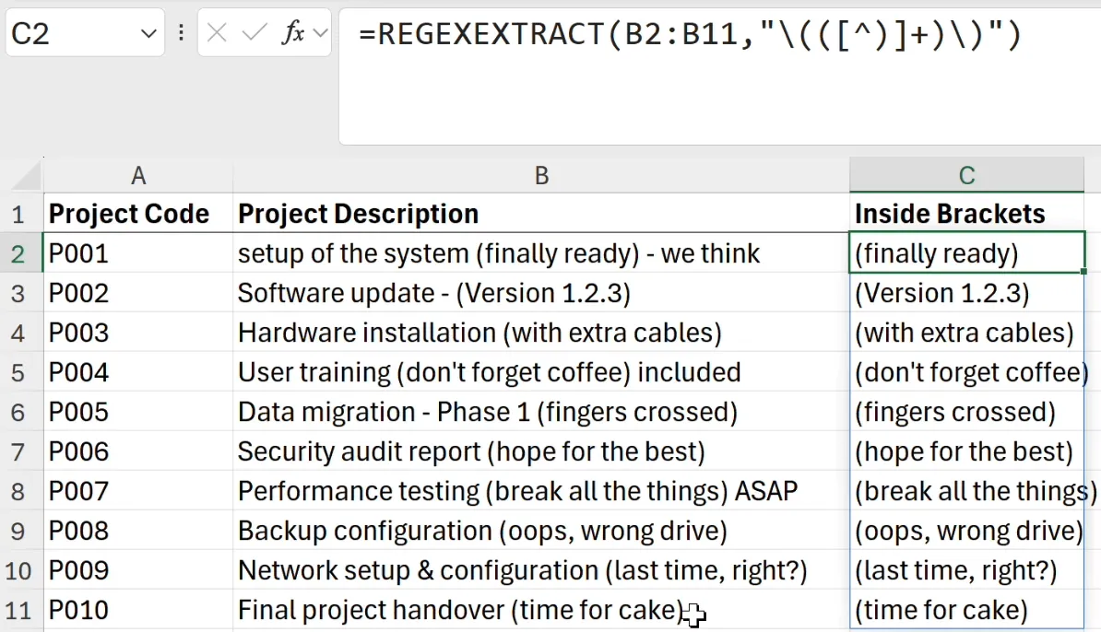The image size is (1101, 632).
Task: Click cell A2 containing P001
Action: [x=138, y=253]
